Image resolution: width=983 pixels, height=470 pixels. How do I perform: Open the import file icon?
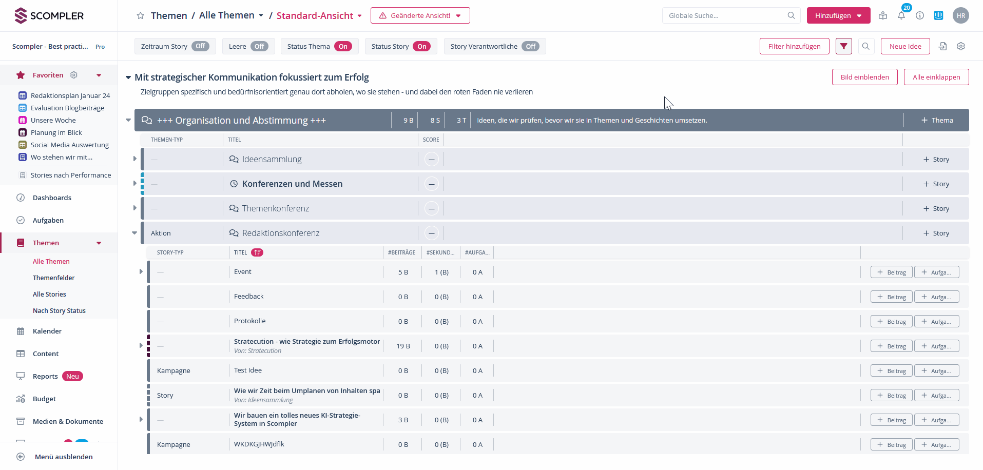[942, 46]
